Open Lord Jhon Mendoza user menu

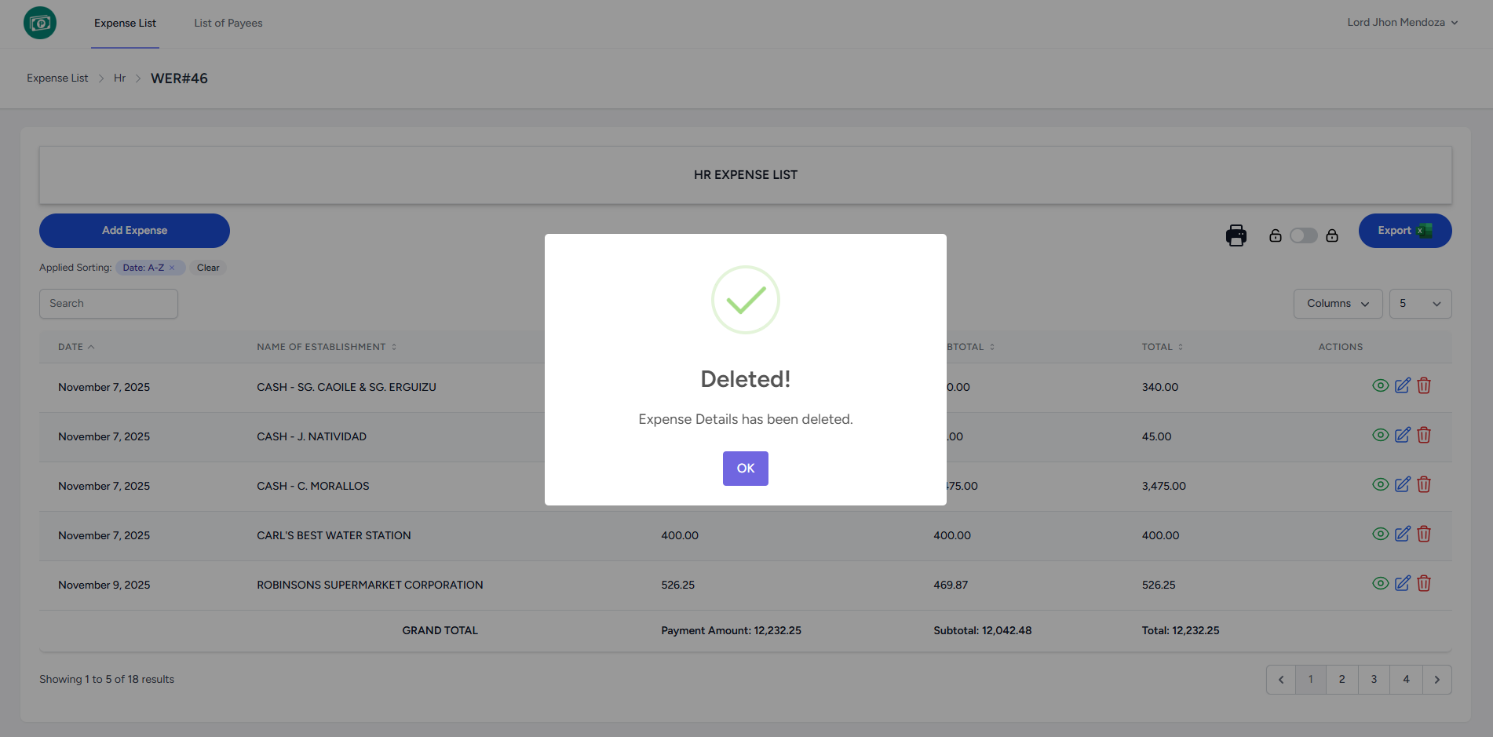(x=1403, y=23)
